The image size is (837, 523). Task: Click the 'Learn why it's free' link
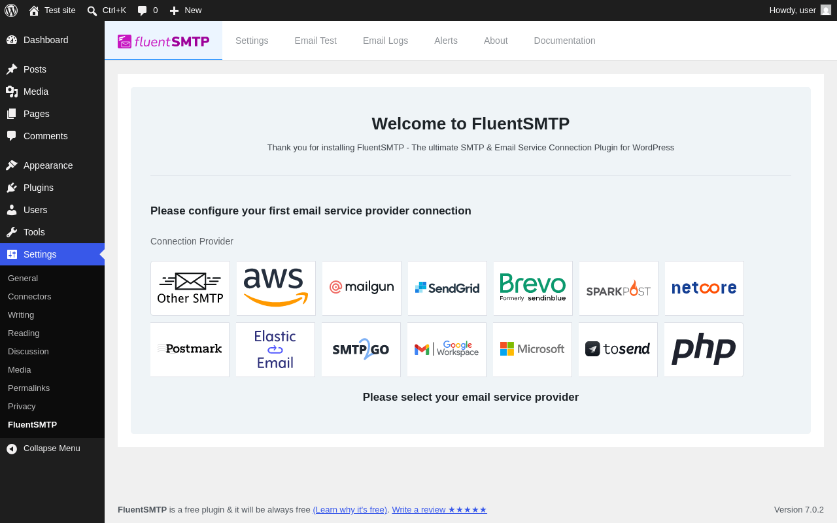pos(350,510)
